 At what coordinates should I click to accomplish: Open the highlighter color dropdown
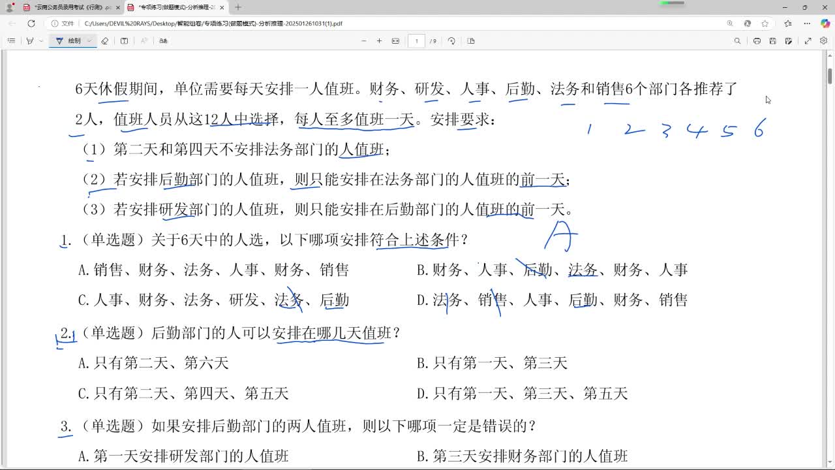(x=40, y=40)
